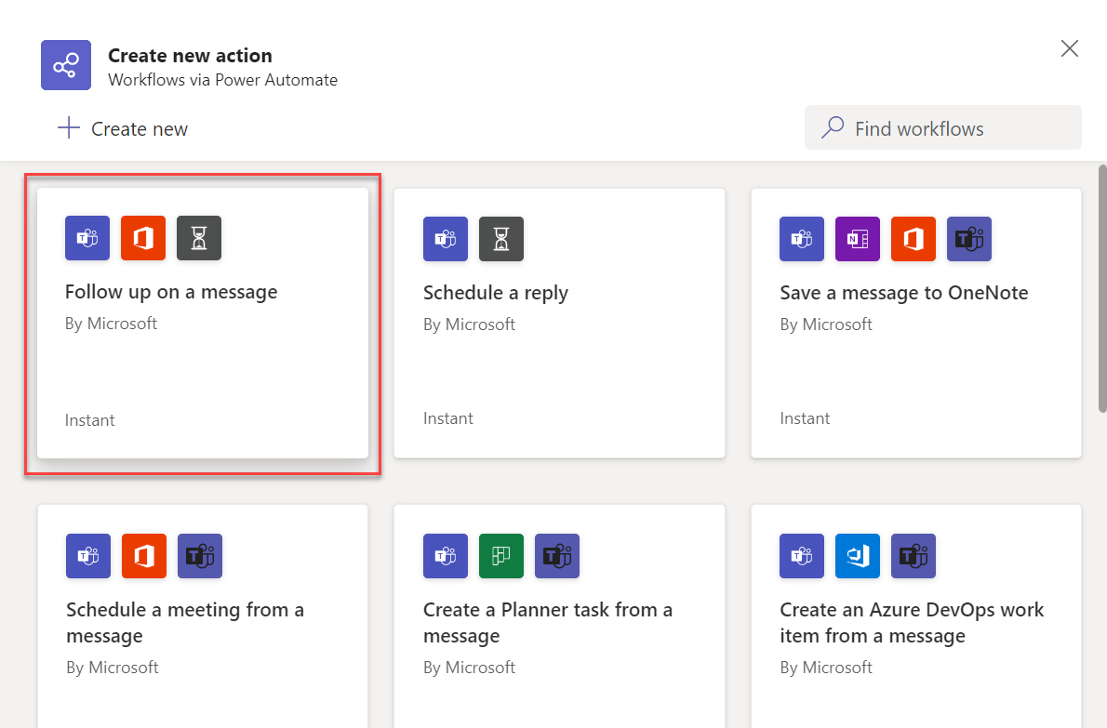The image size is (1107, 728).
Task: Open Schedule a meeting from a message
Action: point(185,623)
